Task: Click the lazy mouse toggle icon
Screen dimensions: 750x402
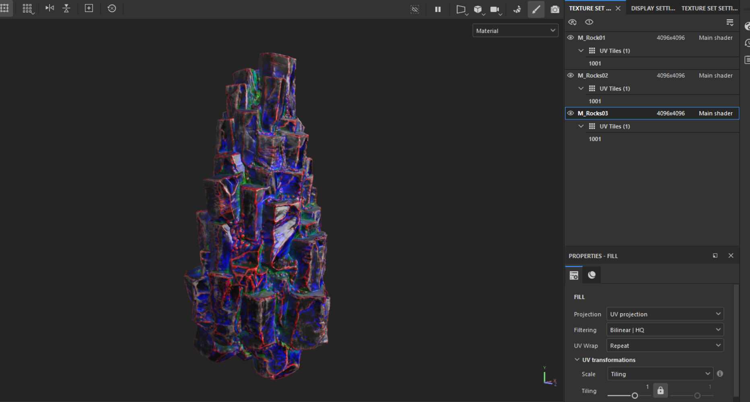Action: 517,9
